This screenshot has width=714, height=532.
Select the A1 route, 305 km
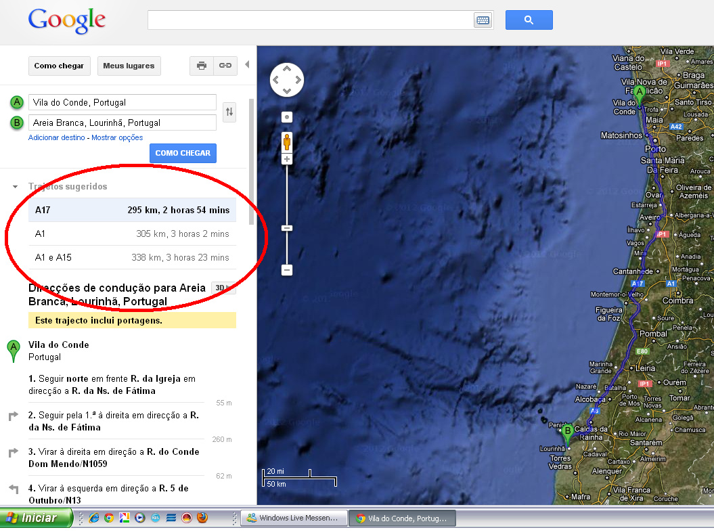coord(132,234)
